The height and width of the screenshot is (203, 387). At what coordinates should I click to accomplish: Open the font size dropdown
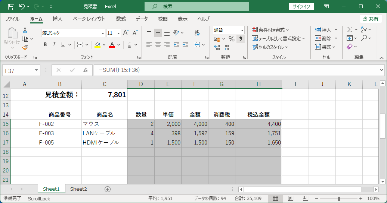118,33
